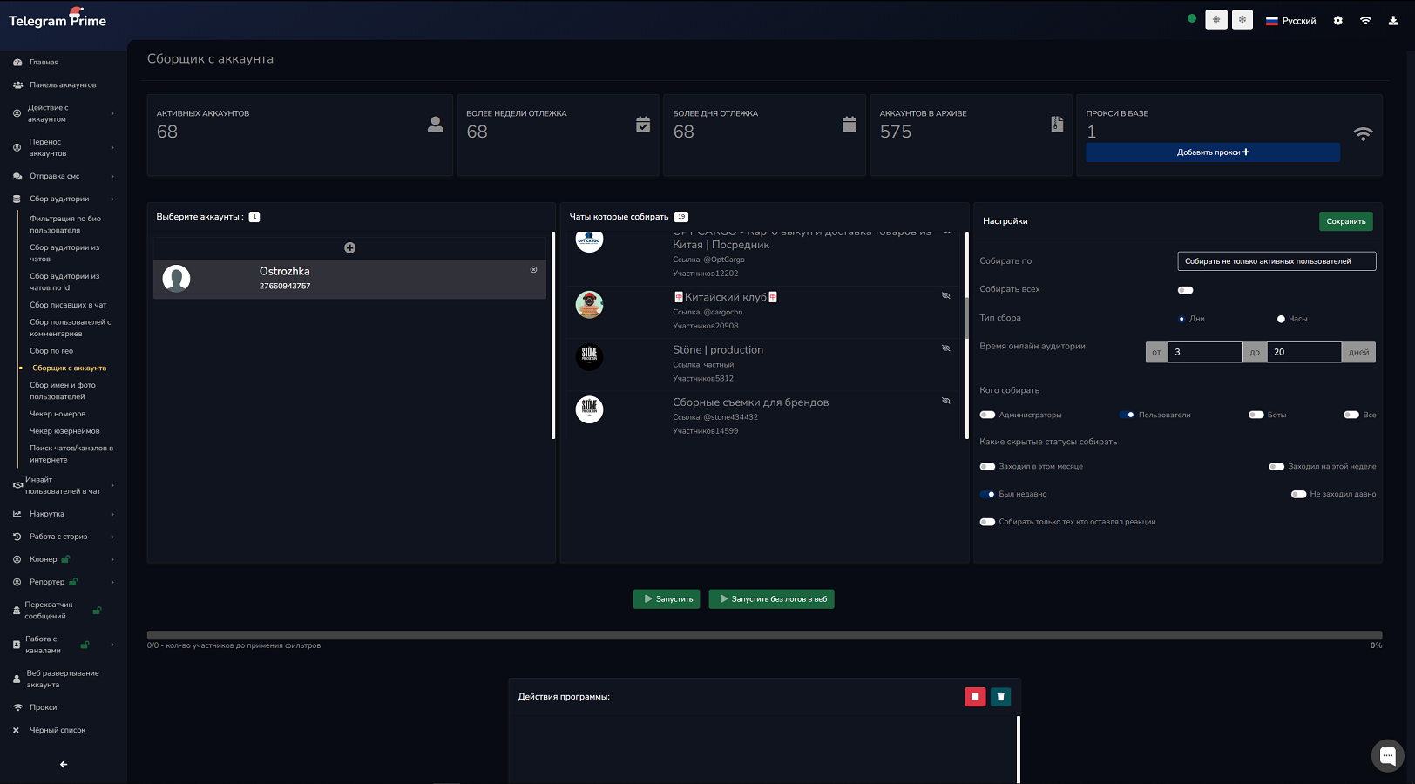Select the Часы radio option

[1281, 319]
